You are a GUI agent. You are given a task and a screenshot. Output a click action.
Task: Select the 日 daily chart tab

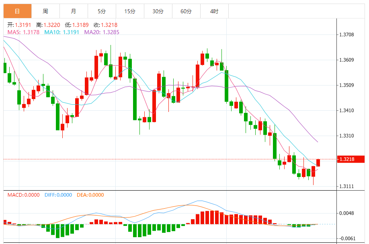pyautogui.click(x=17, y=11)
